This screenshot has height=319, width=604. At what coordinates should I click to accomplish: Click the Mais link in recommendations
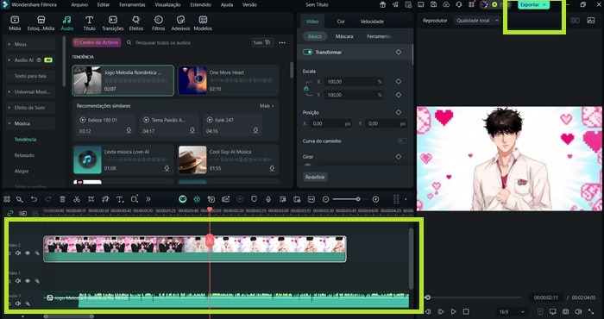(267, 105)
